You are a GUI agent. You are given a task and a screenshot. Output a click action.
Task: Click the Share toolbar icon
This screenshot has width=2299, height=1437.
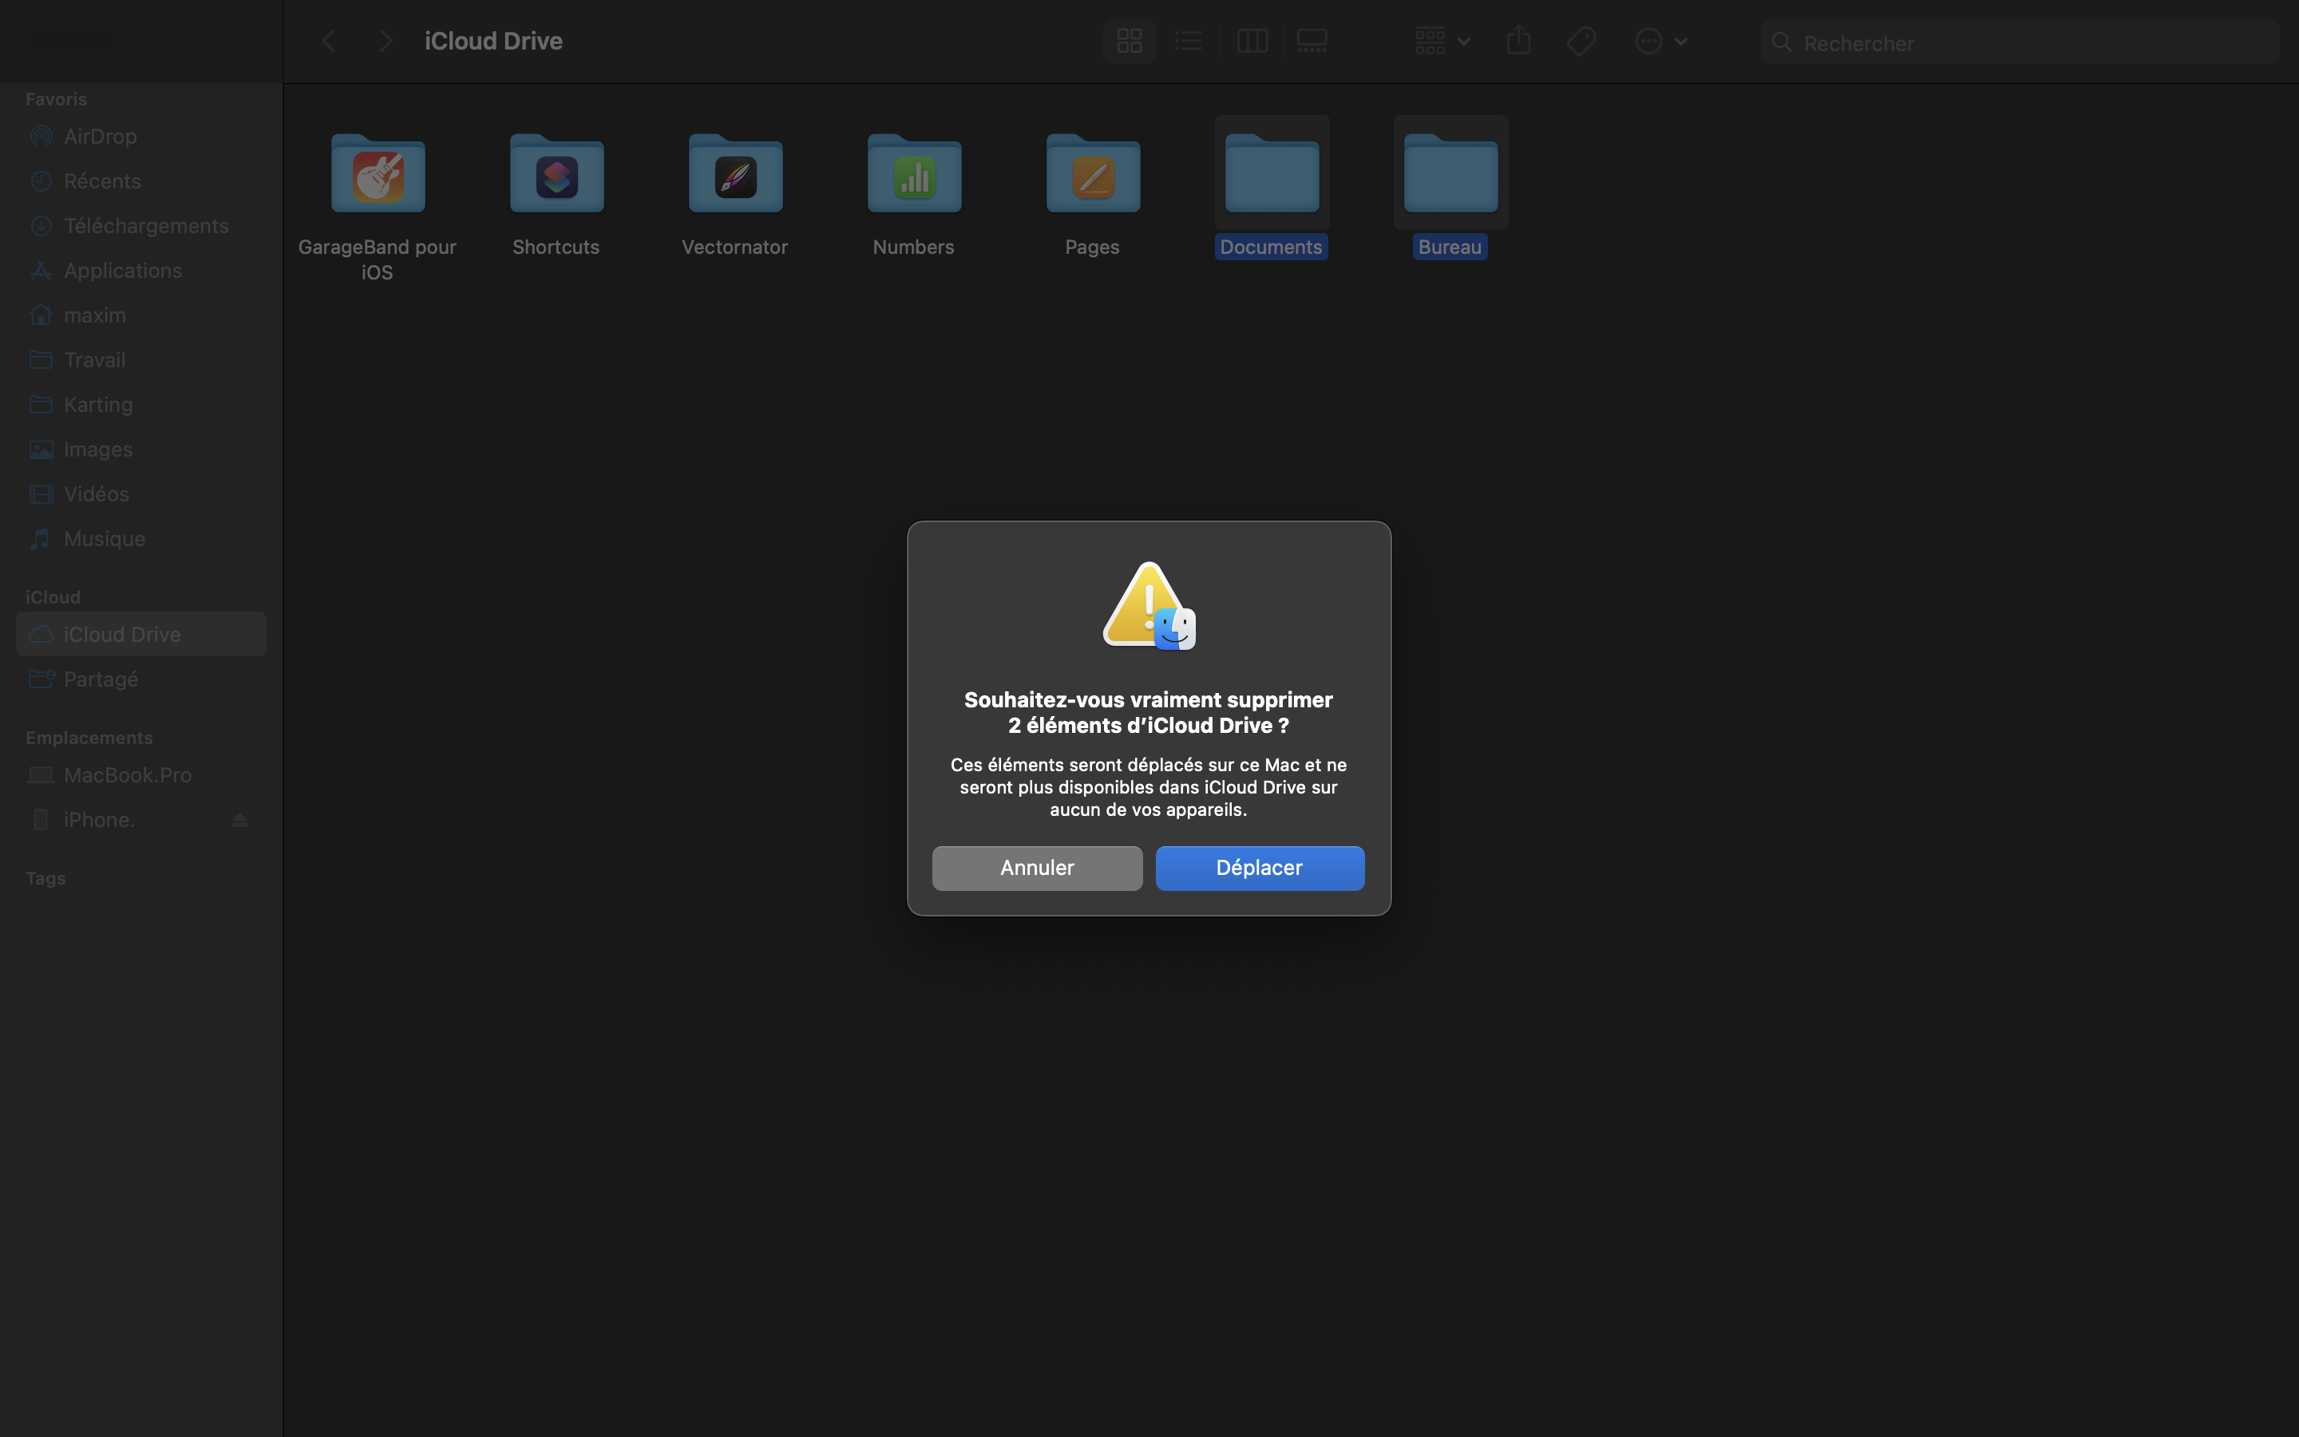pyautogui.click(x=1518, y=41)
